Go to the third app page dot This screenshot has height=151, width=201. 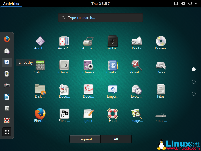point(194,94)
